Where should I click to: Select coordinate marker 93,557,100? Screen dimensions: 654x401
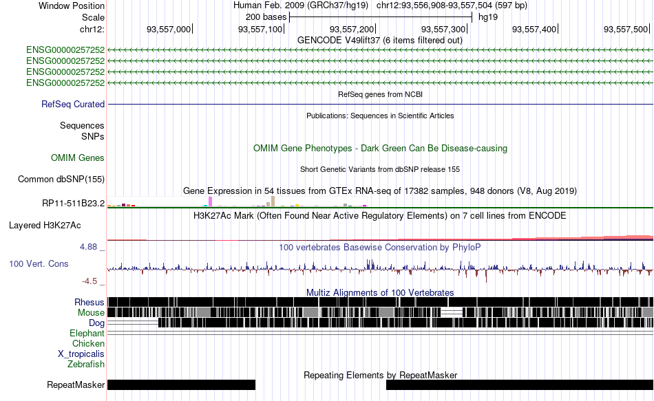click(260, 29)
